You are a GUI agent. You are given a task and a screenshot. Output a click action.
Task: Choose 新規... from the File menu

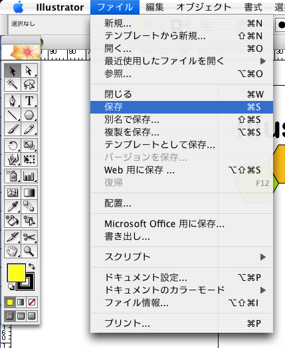click(x=181, y=23)
